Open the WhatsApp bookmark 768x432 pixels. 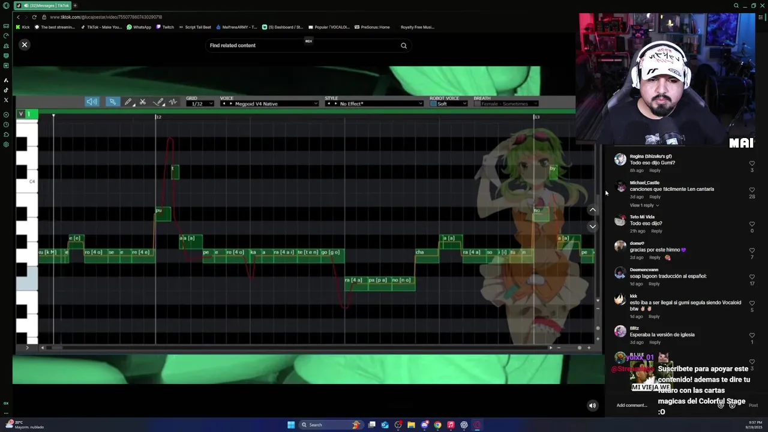pyautogui.click(x=139, y=27)
